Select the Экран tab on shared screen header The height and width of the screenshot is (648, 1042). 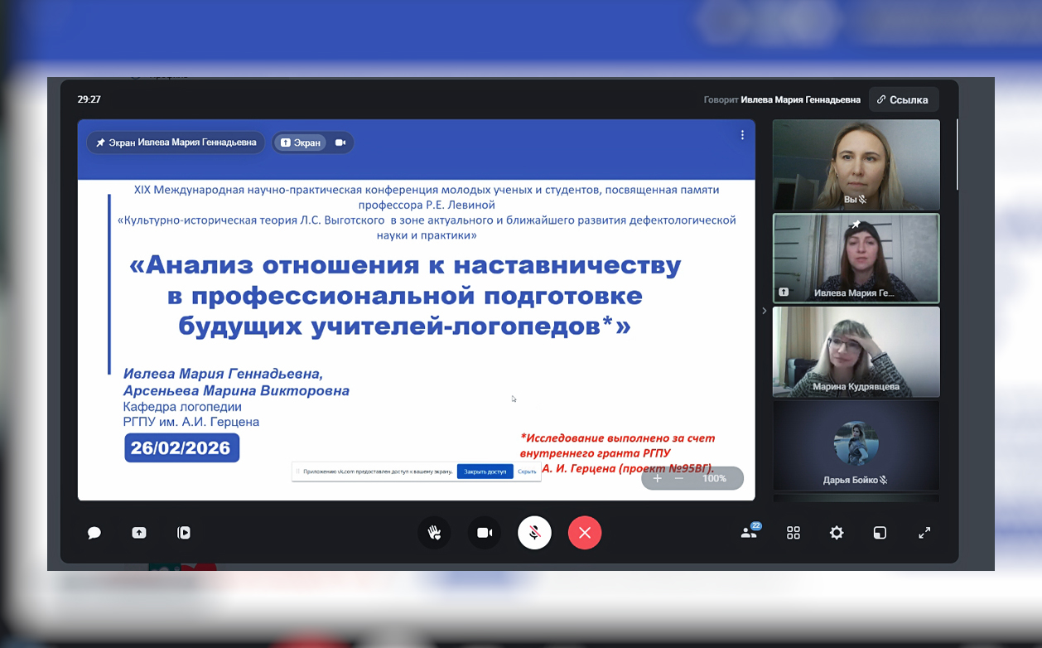coord(301,143)
